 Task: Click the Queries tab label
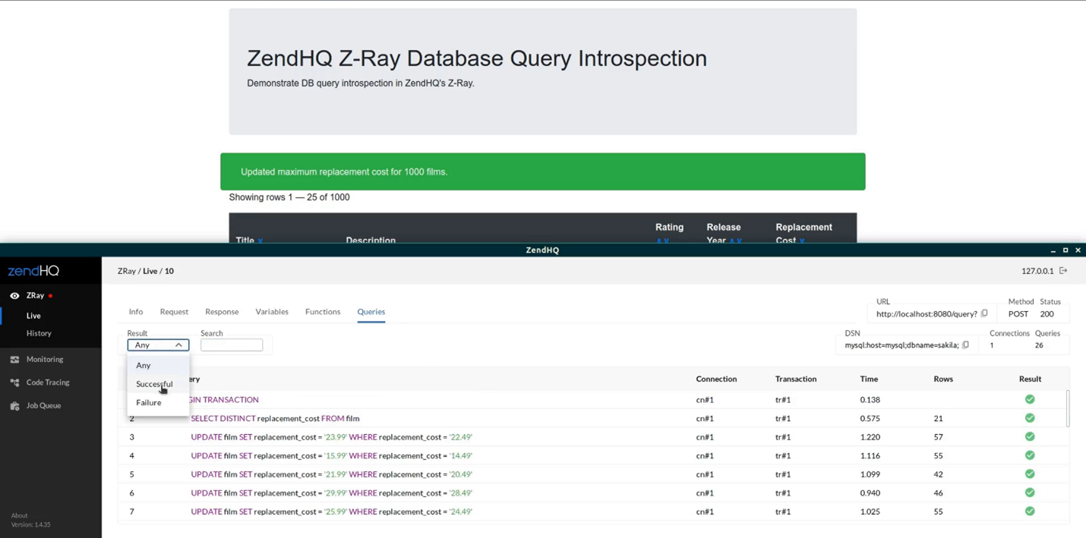pos(371,311)
